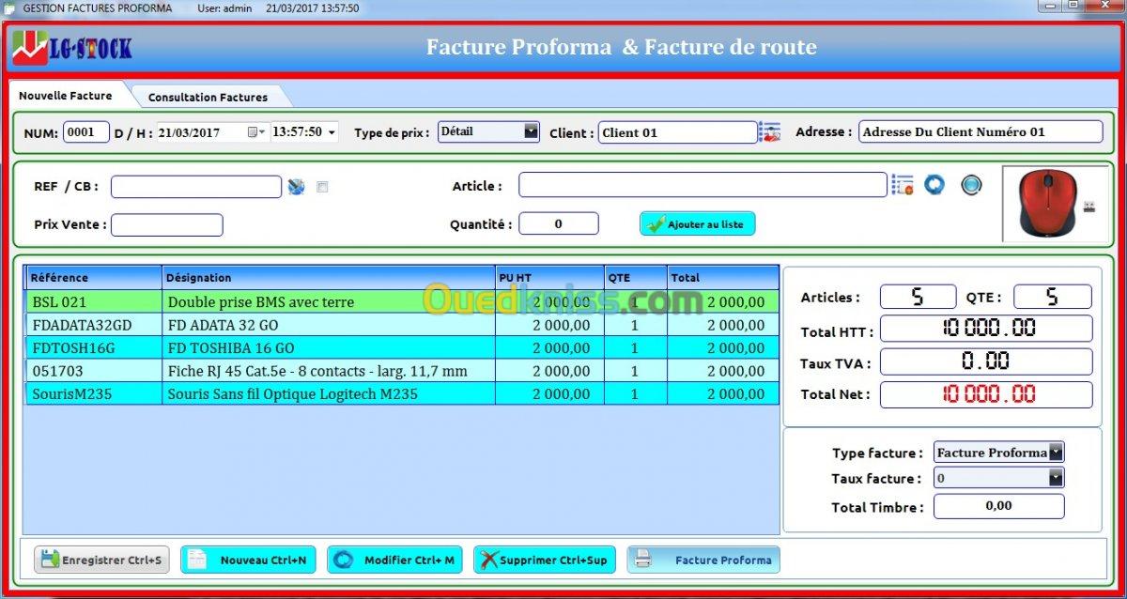Click the Quantité field

click(559, 223)
